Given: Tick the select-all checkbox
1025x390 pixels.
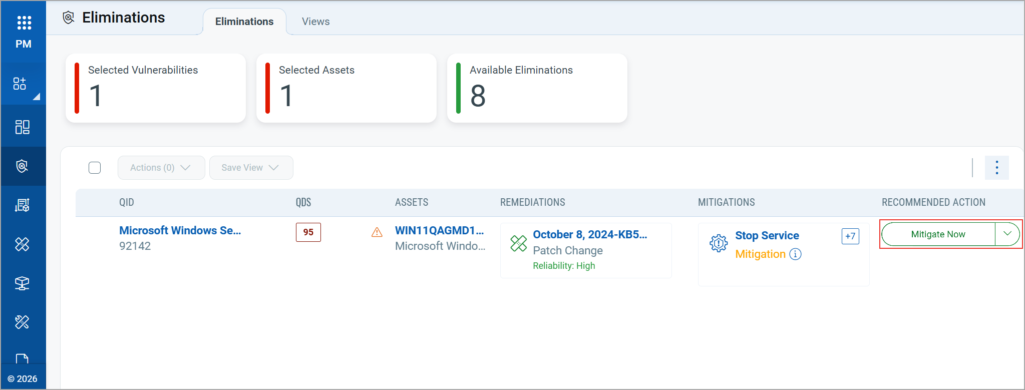Looking at the screenshot, I should (x=95, y=168).
